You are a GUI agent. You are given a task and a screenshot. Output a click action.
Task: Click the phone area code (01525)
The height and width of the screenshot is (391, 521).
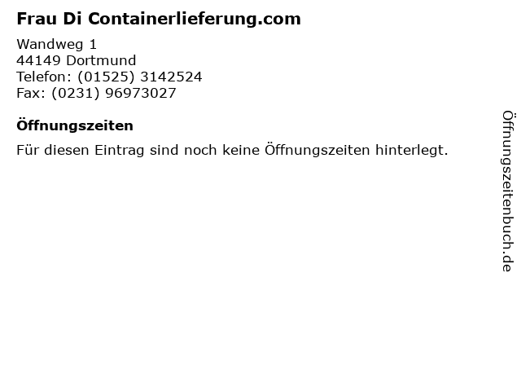(106, 77)
